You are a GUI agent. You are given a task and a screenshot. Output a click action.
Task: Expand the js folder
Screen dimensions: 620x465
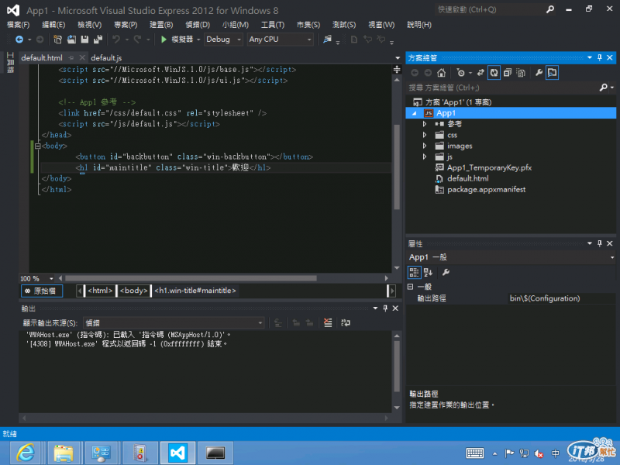point(425,157)
